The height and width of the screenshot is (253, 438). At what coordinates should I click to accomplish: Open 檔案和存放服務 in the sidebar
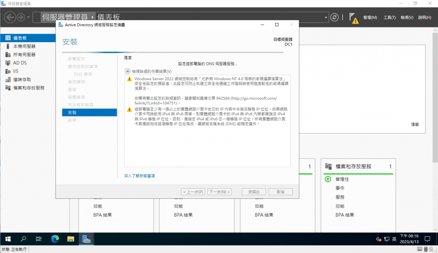(x=28, y=88)
